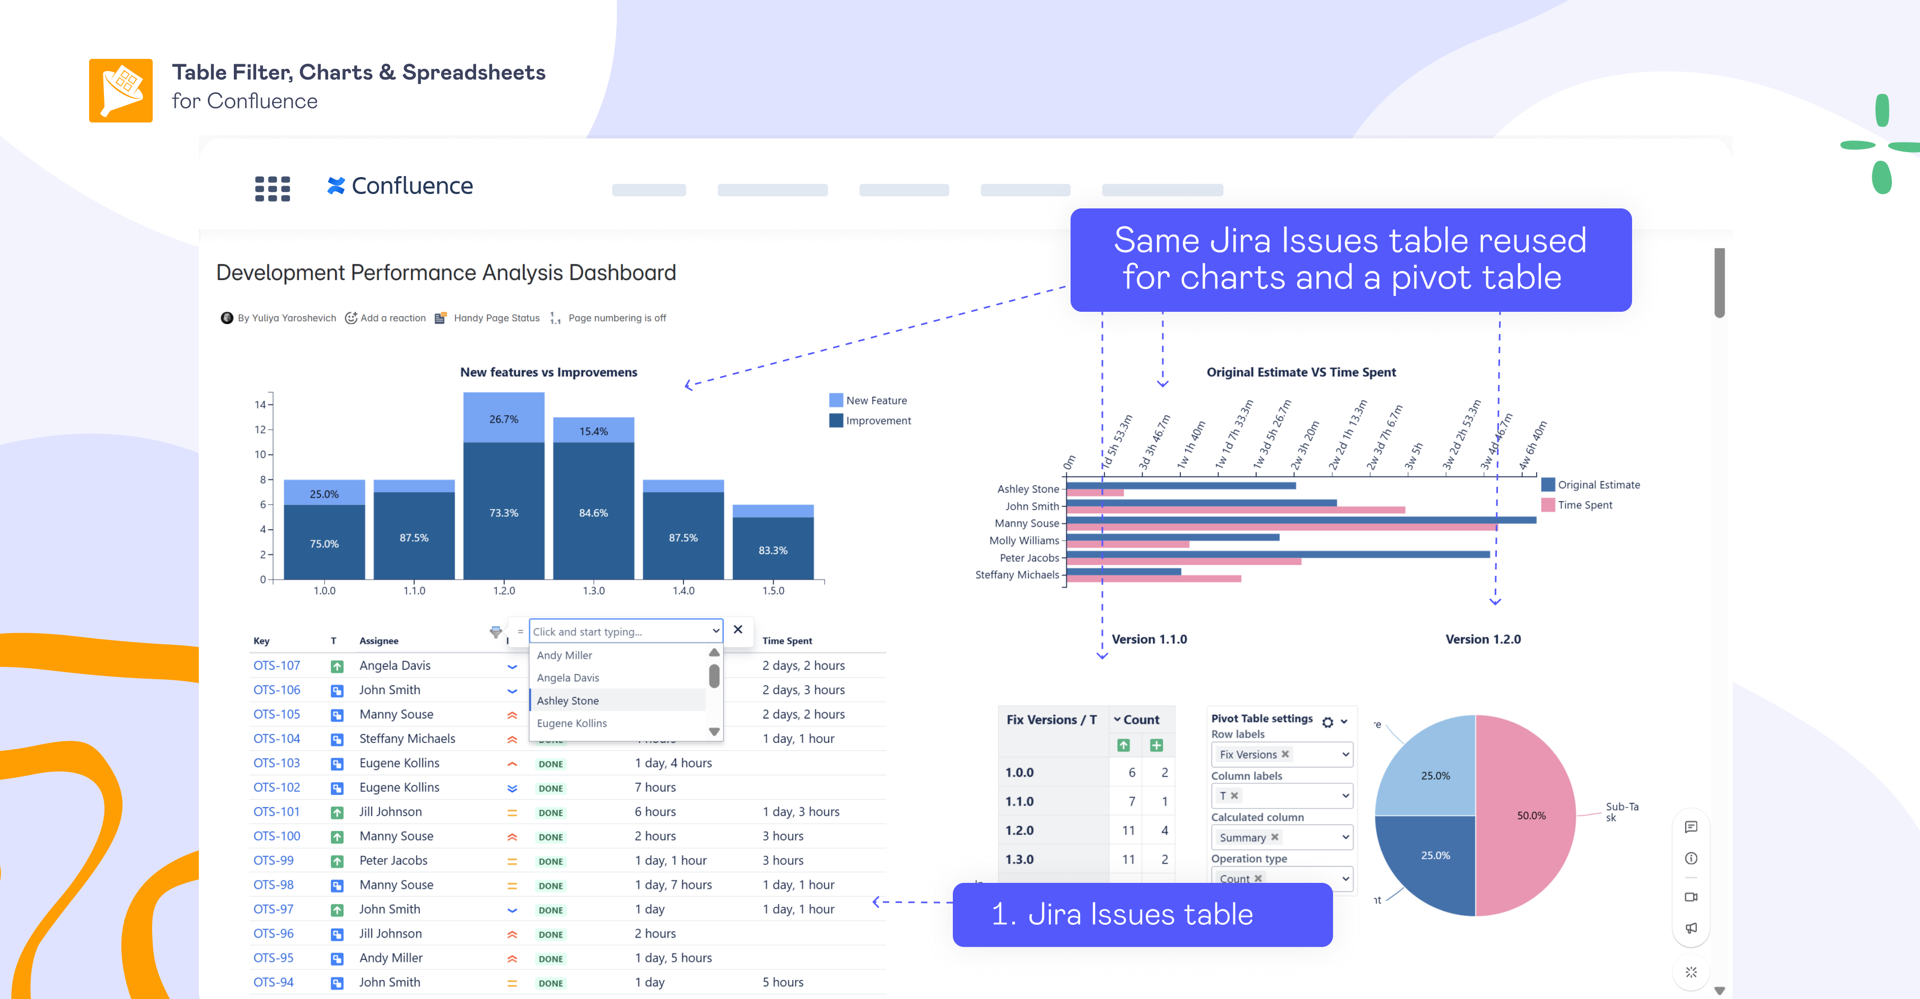The height and width of the screenshot is (999, 1920).
Task: Open issue OTS-107 link
Action: (x=277, y=665)
